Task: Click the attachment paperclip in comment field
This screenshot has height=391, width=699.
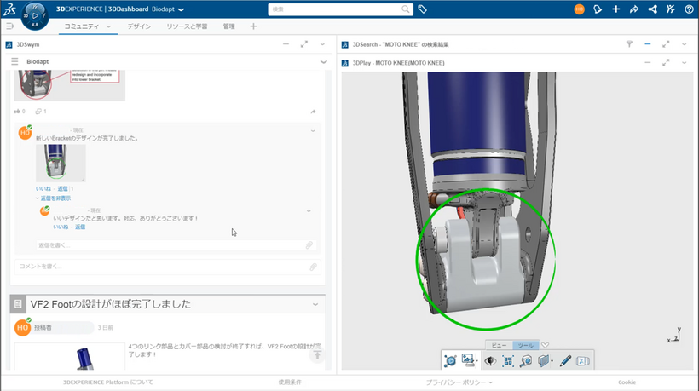Action: 314,267
